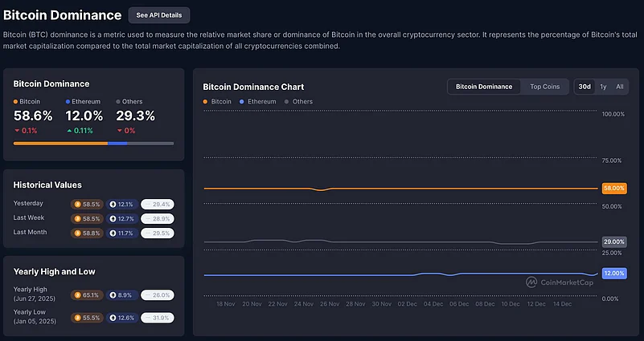Click the 50.00% axis label

pyautogui.click(x=612, y=206)
